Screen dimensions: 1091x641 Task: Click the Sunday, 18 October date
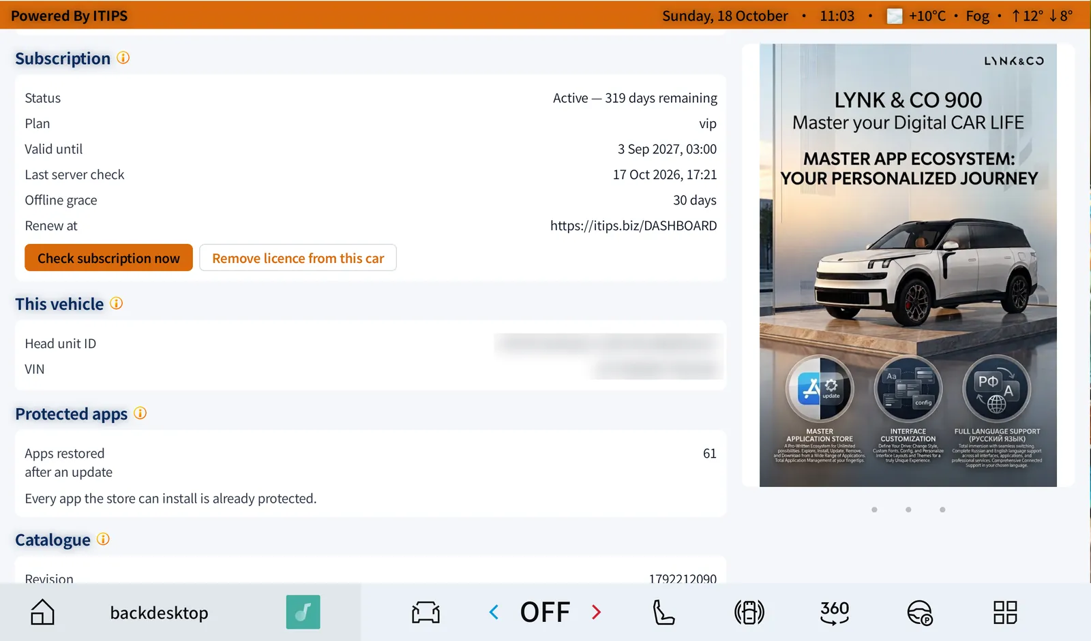[x=725, y=16]
